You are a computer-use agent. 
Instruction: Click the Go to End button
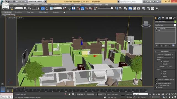coord(163,94)
